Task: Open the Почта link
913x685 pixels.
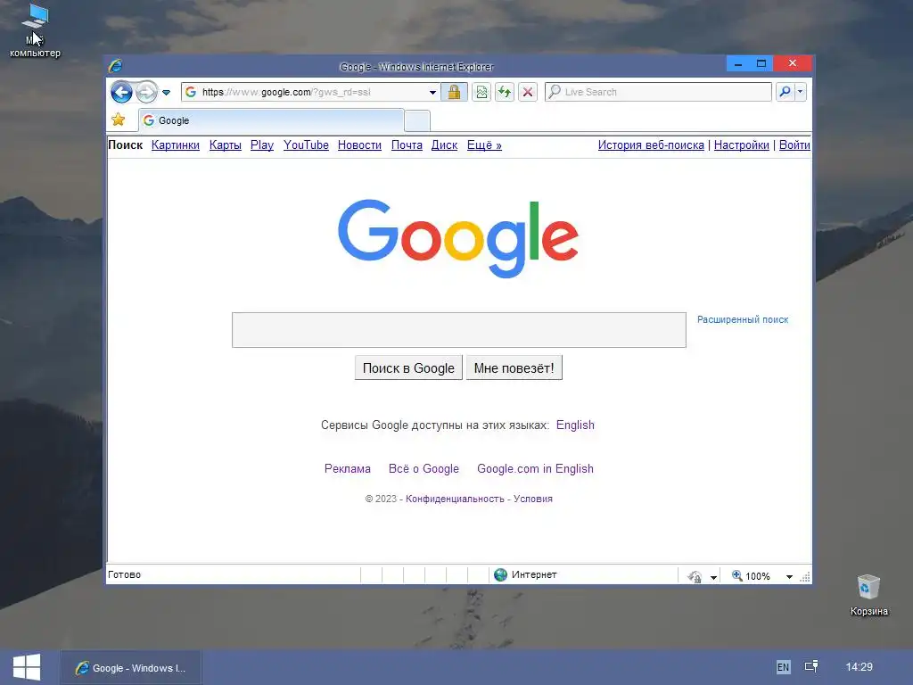Action: [407, 145]
